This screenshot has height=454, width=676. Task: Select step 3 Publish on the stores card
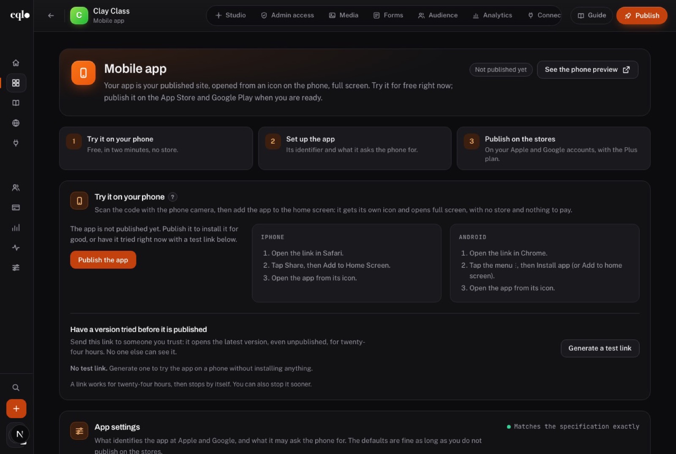(553, 148)
